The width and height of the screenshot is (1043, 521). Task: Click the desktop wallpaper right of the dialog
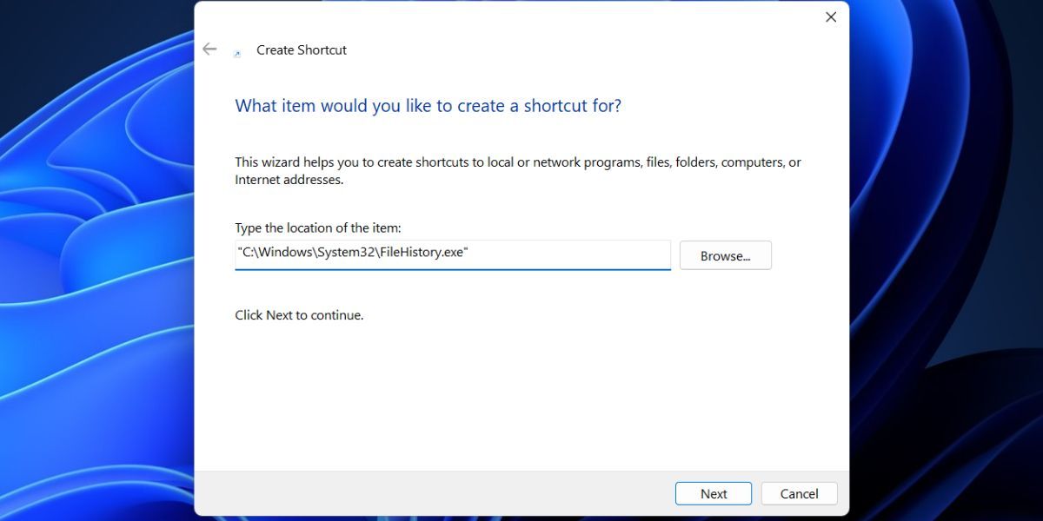pos(947,260)
